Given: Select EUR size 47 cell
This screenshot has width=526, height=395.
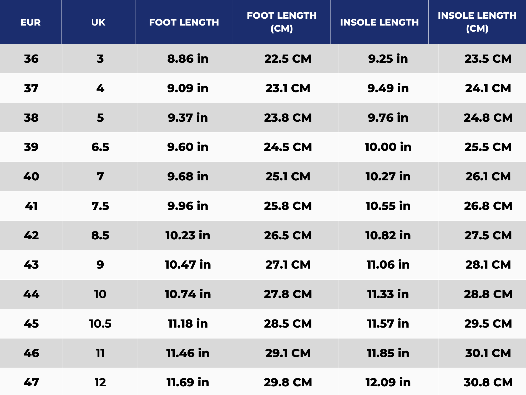Looking at the screenshot, I should click(x=31, y=382).
